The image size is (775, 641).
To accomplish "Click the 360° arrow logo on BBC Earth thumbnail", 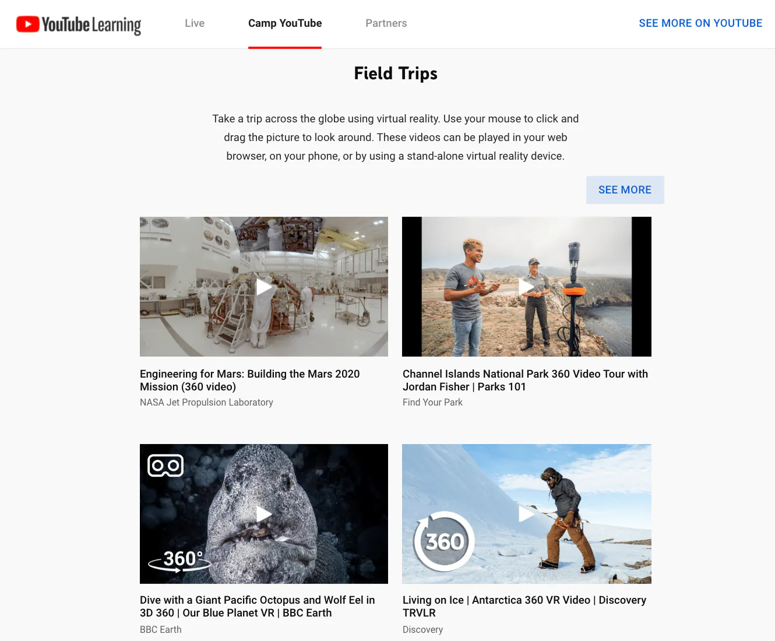I will click(179, 561).
